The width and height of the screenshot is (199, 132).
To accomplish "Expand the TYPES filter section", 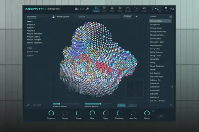I will 30,48.
